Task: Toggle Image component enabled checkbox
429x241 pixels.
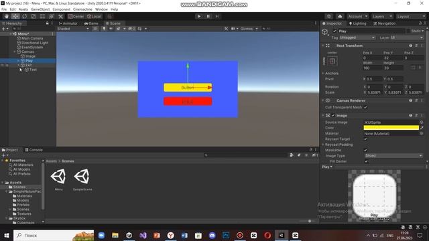Action: (333, 116)
